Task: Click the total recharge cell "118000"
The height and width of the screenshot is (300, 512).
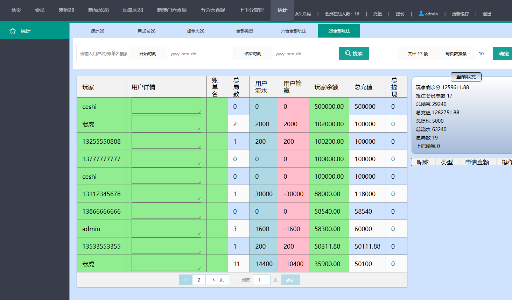Action: coord(367,194)
